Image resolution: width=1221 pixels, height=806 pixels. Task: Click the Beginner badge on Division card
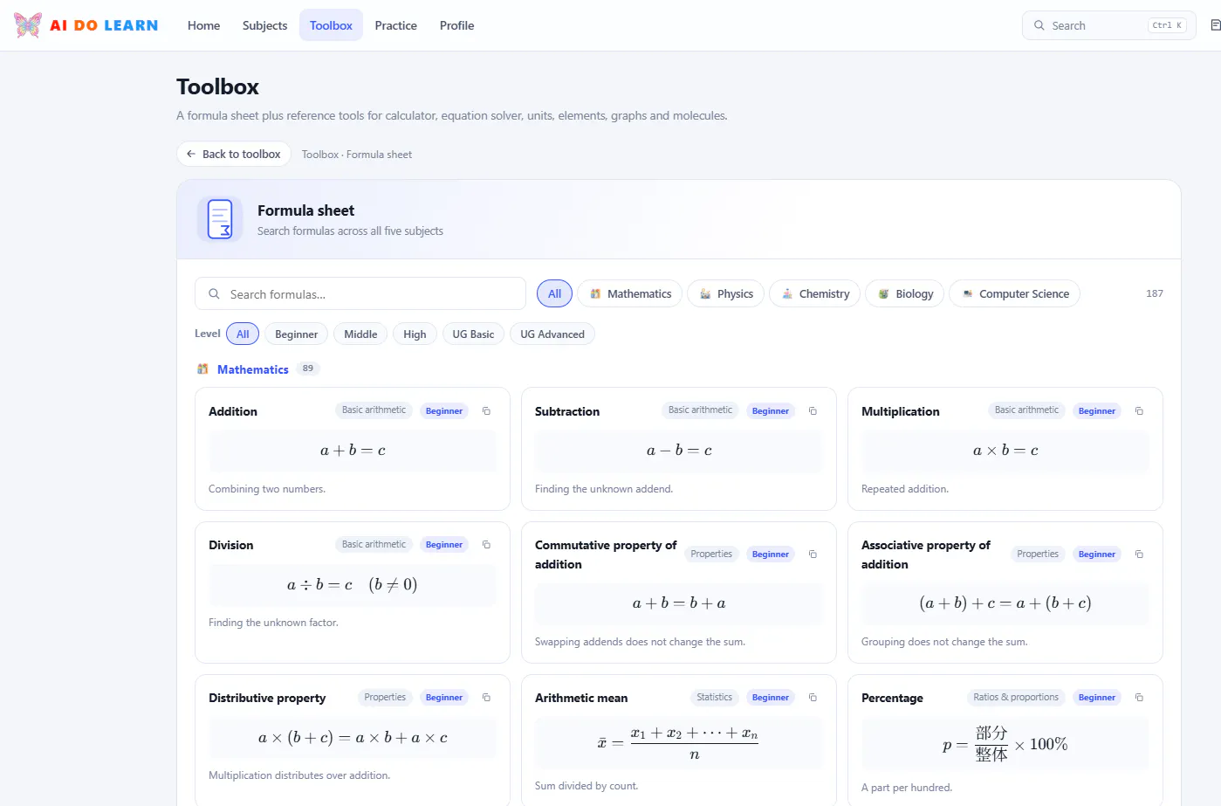click(x=444, y=545)
